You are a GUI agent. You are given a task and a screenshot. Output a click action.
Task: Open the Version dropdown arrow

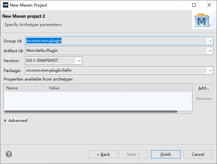coord(79,61)
